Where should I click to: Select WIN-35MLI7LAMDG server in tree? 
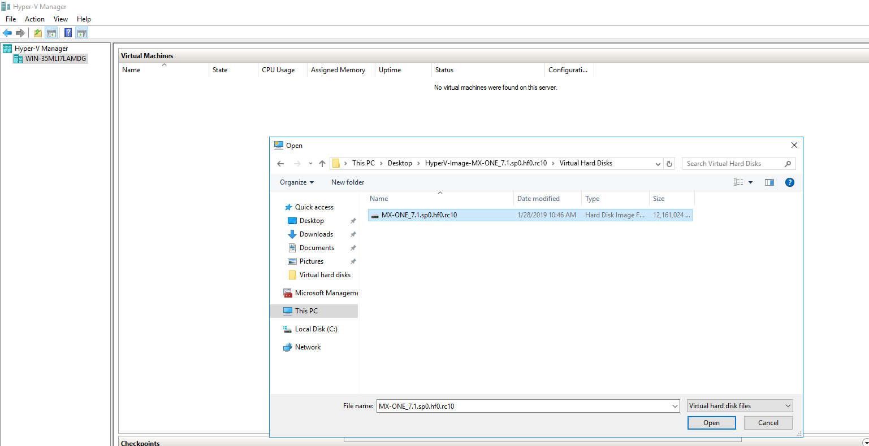[55, 59]
